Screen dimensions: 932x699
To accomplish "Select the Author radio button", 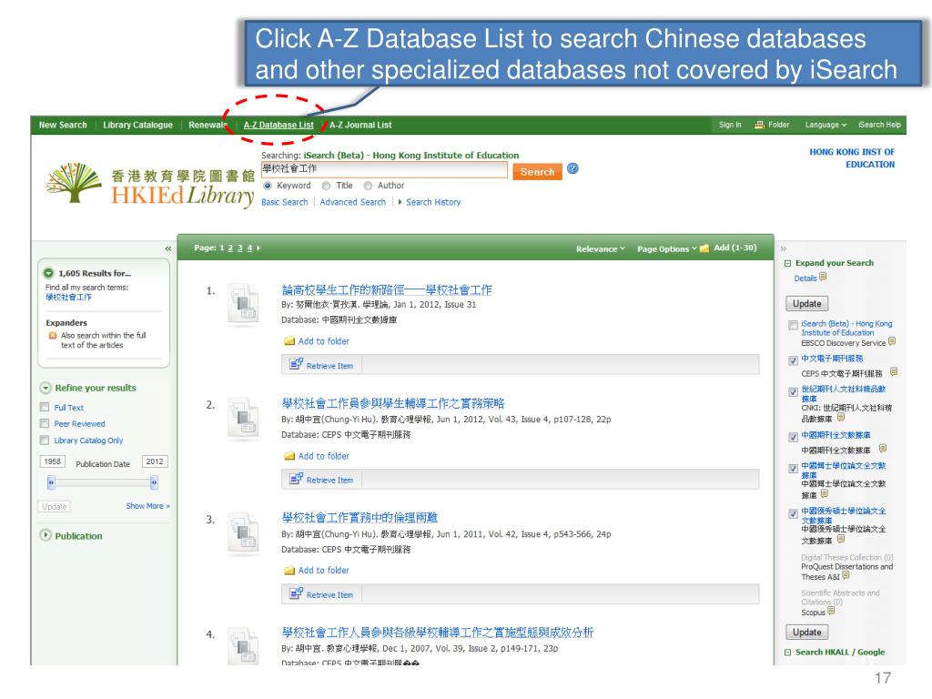I will (x=368, y=186).
